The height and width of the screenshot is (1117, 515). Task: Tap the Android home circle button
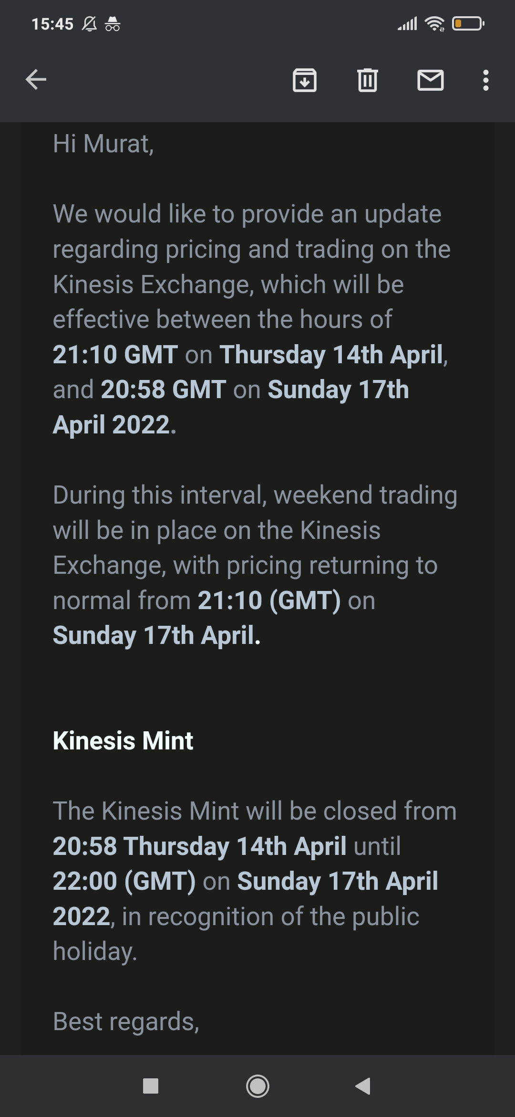[257, 1086]
